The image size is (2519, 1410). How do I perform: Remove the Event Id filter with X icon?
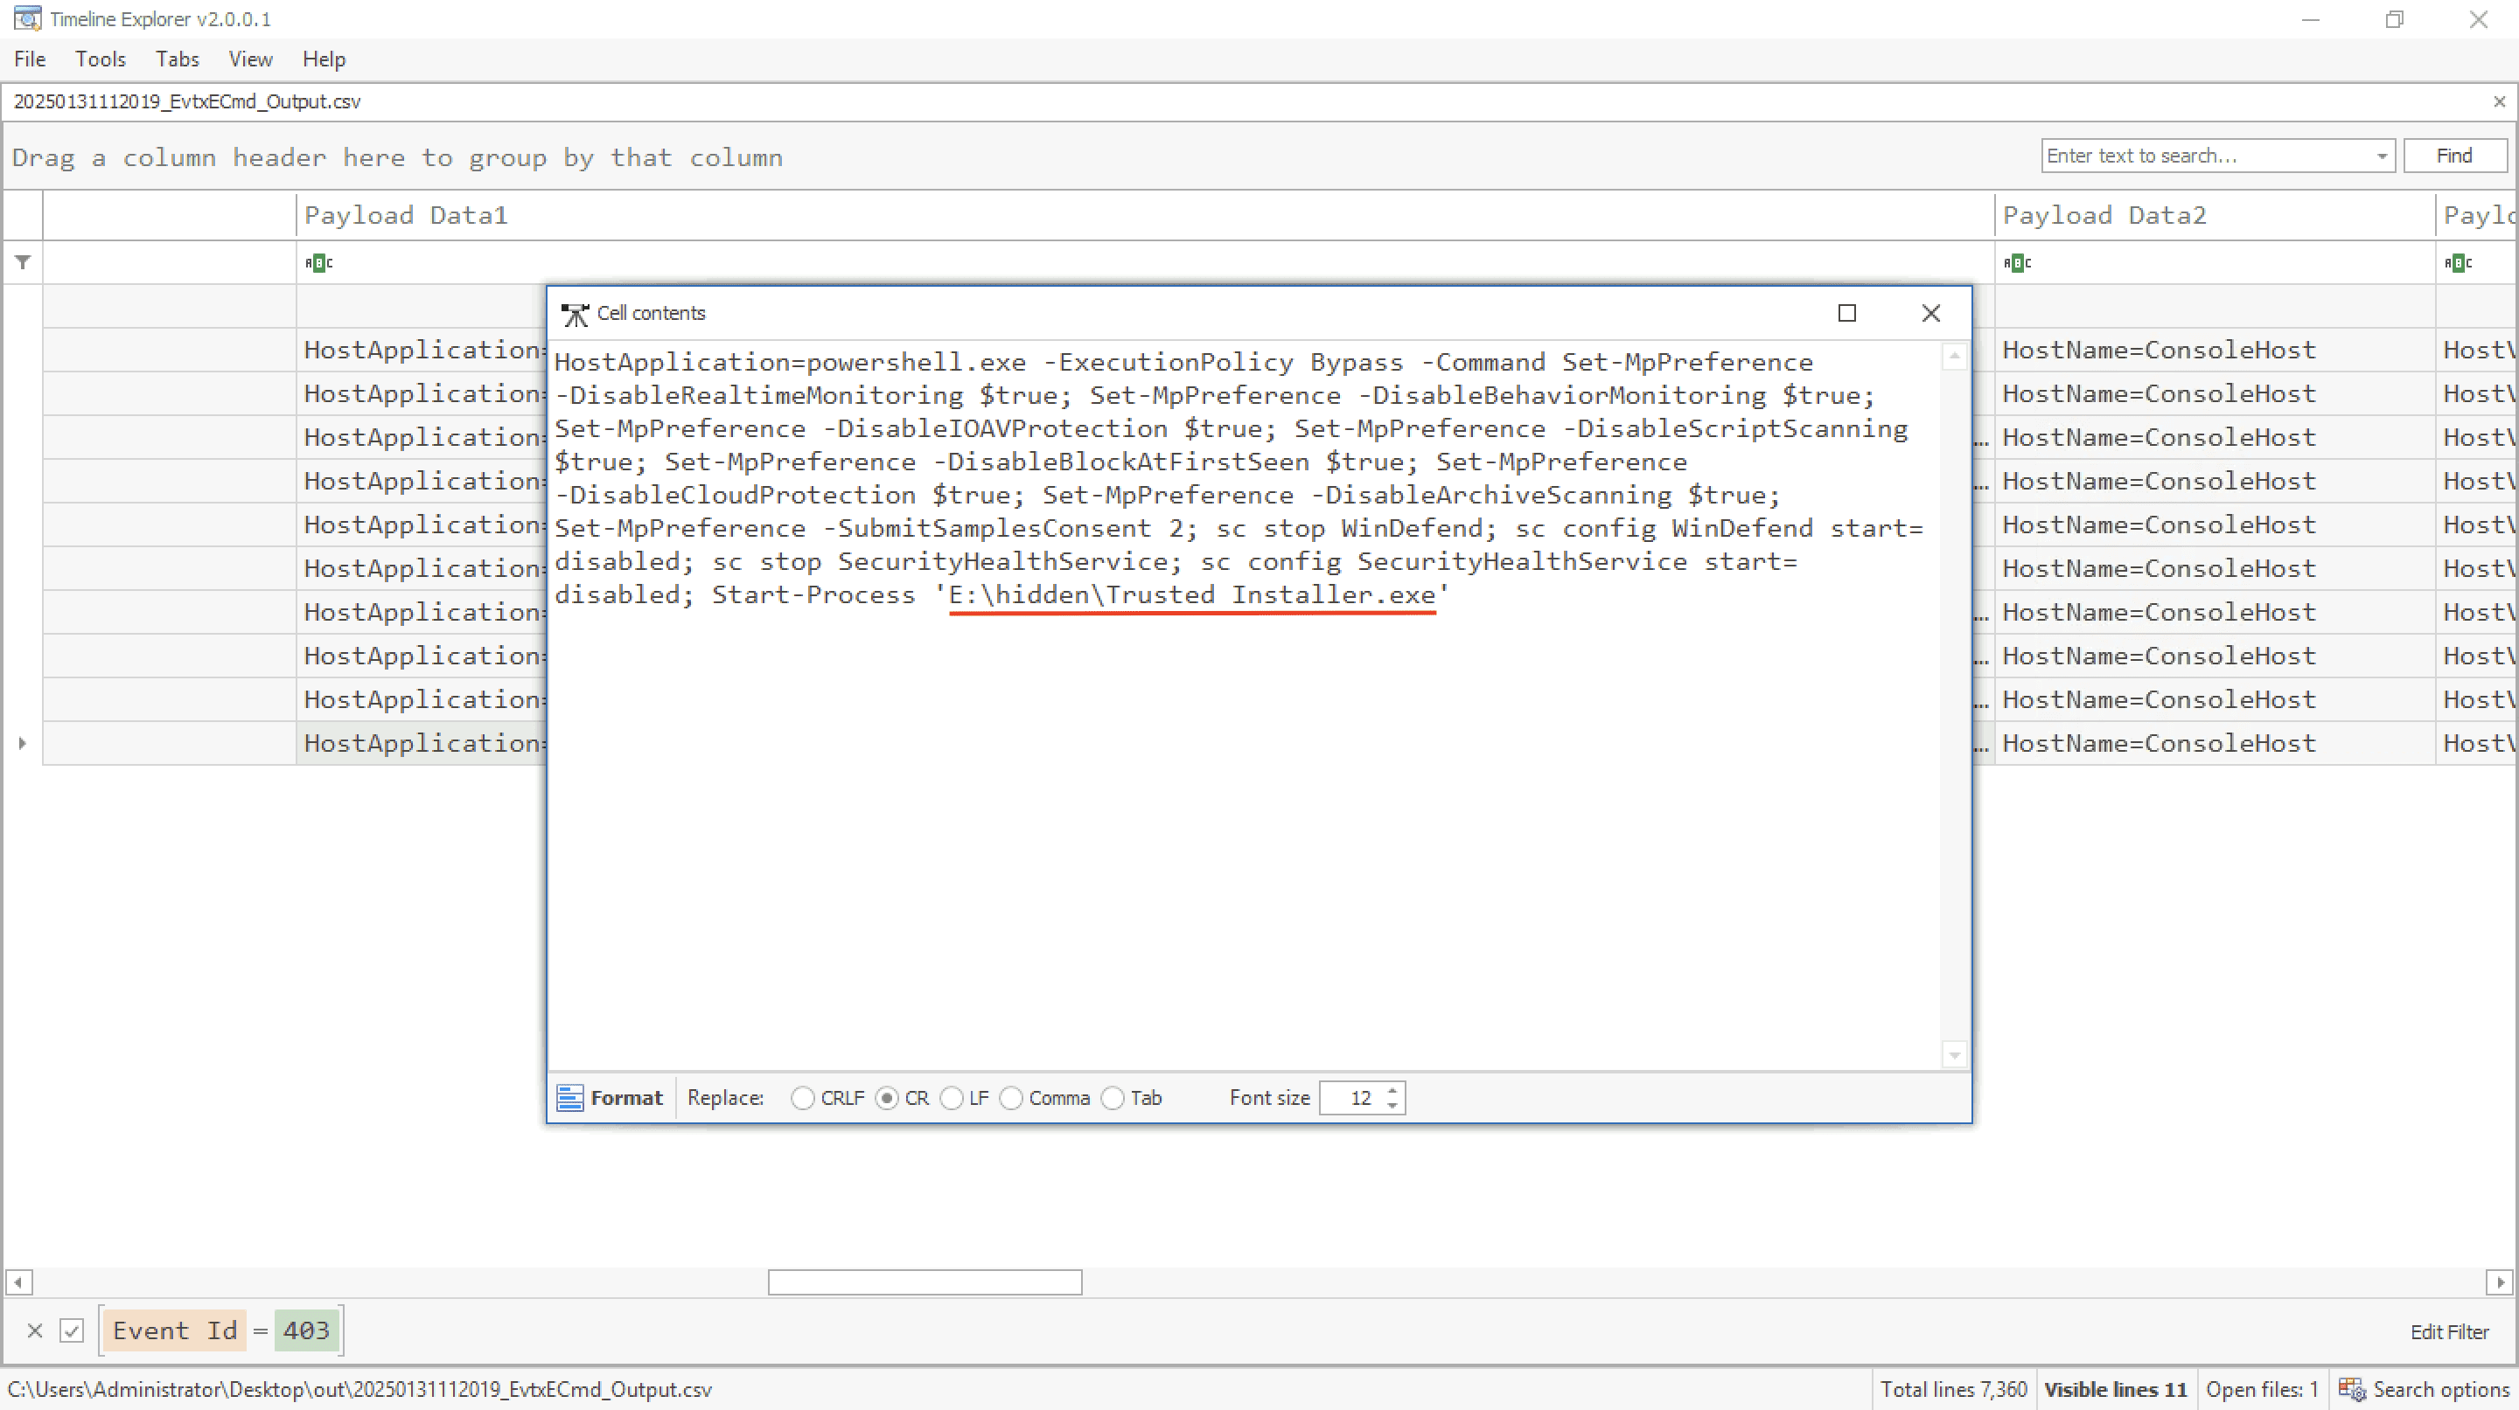(34, 1330)
